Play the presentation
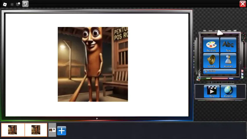 pyautogui.click(x=212, y=91)
